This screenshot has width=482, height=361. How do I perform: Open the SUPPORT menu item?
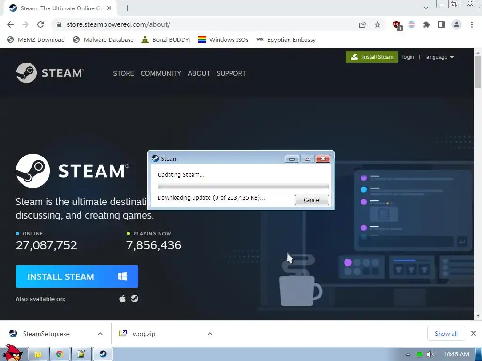[x=231, y=73]
